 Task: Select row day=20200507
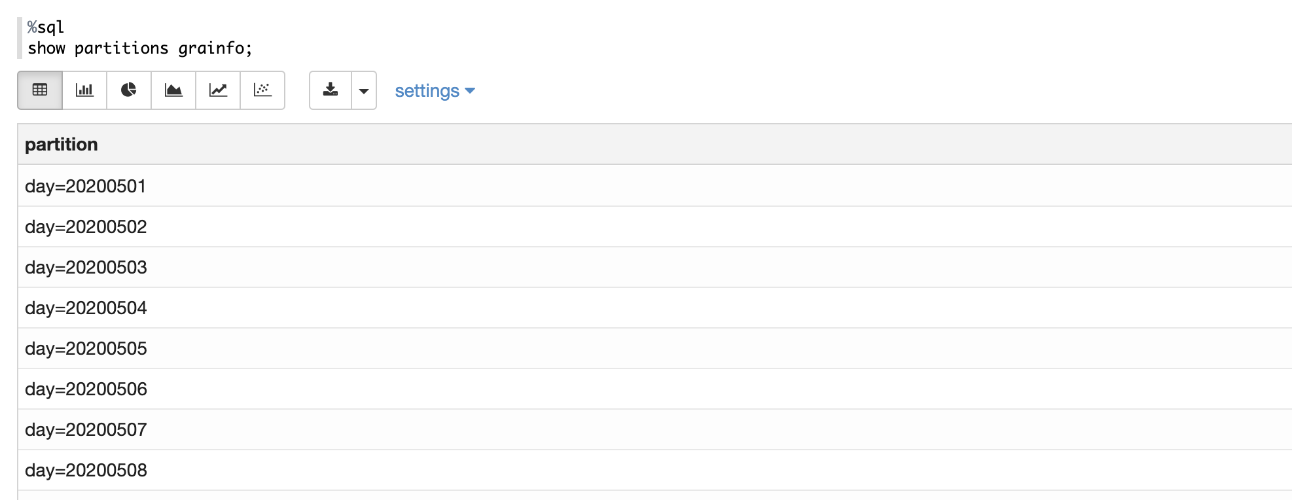(x=655, y=429)
